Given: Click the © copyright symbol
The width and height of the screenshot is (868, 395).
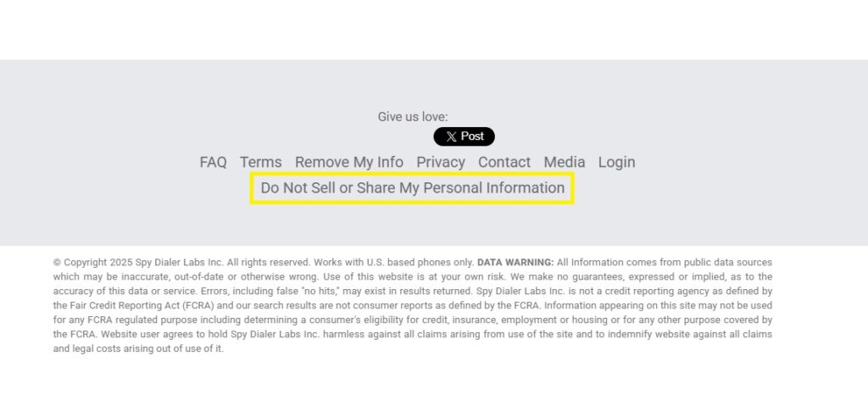Looking at the screenshot, I should (x=57, y=262).
